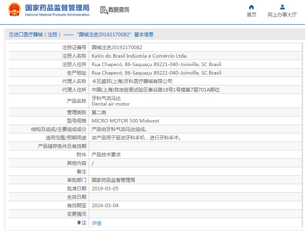
Task: Click the 结构及组成/主要组成成分 label
Action: [58, 129]
